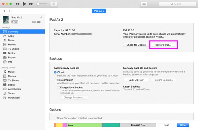This screenshot has width=198, height=130.
Task: Enable Encrypt local backup checkbox
Action: pyautogui.click(x=58, y=88)
